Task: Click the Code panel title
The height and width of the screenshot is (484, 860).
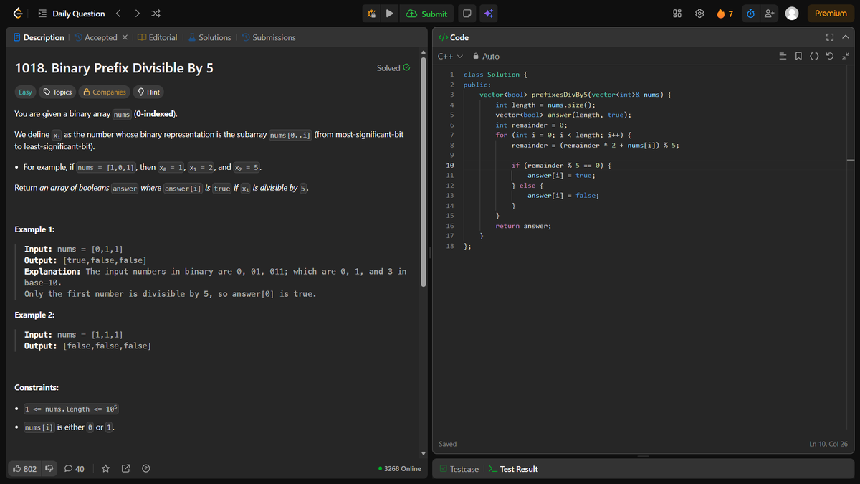Action: [454, 37]
